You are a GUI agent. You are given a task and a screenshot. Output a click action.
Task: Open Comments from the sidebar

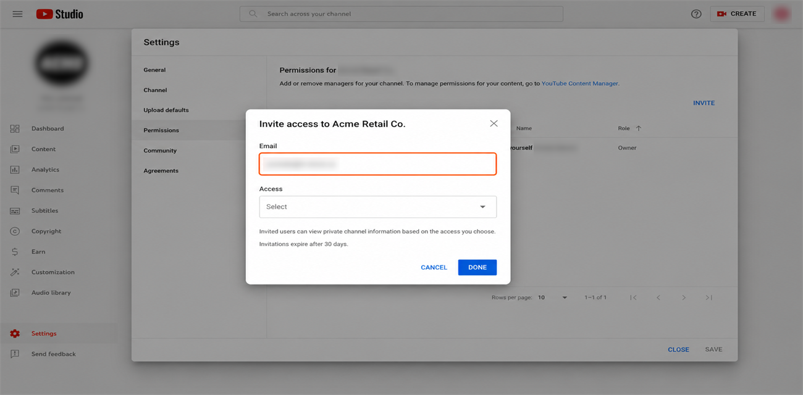pos(48,190)
